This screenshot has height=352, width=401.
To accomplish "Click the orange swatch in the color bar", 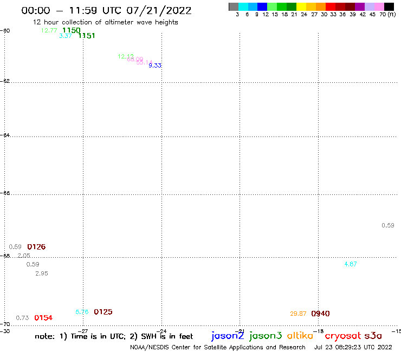I will coord(321,6).
